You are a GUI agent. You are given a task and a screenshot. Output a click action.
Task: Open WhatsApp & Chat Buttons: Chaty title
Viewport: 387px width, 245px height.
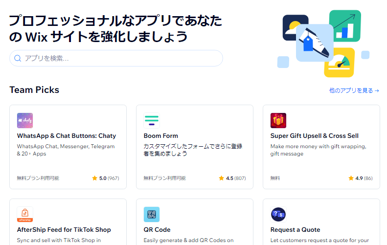[x=67, y=135]
